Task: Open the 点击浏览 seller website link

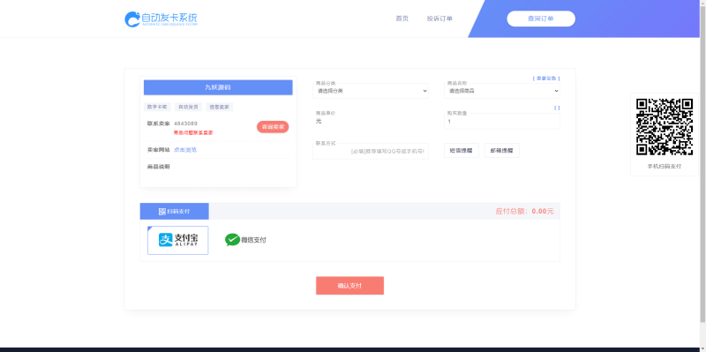Action: 185,150
